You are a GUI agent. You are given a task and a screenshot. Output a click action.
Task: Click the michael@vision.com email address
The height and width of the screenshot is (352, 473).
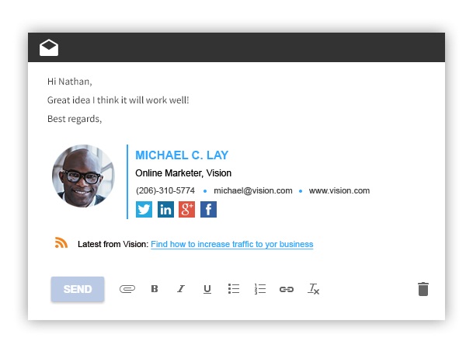(253, 191)
